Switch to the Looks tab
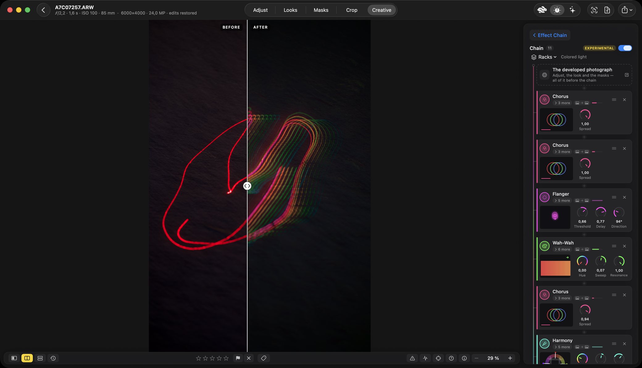Image resolution: width=642 pixels, height=368 pixels. click(x=290, y=10)
